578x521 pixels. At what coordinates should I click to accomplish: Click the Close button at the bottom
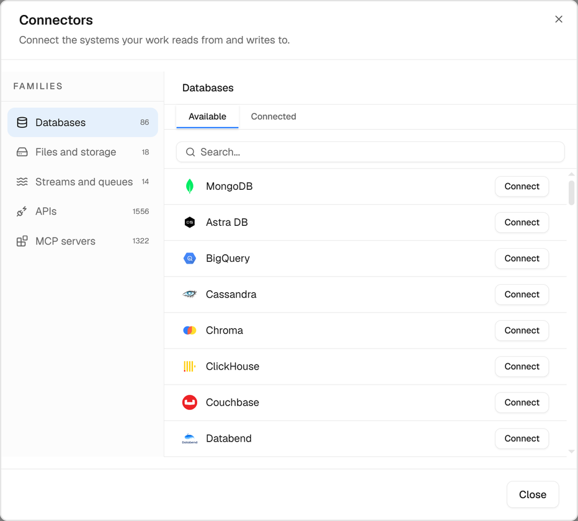click(533, 494)
